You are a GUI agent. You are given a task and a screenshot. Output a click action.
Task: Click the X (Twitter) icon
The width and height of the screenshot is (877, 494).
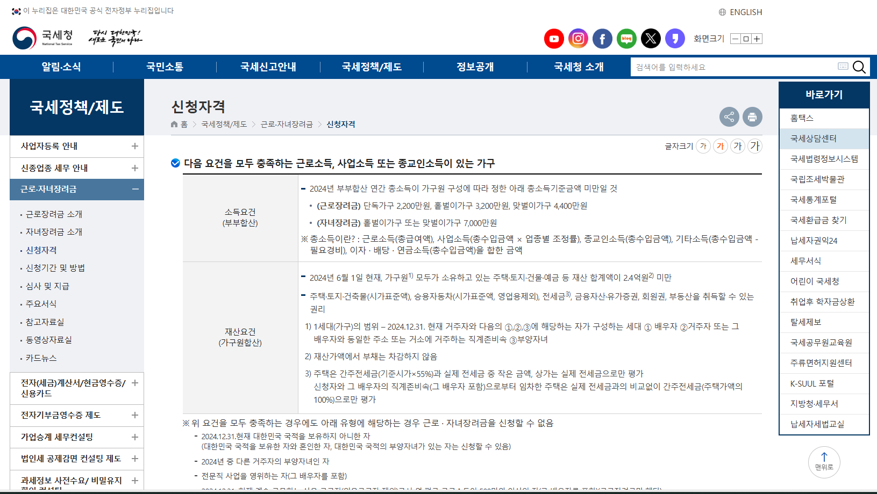[x=651, y=38]
